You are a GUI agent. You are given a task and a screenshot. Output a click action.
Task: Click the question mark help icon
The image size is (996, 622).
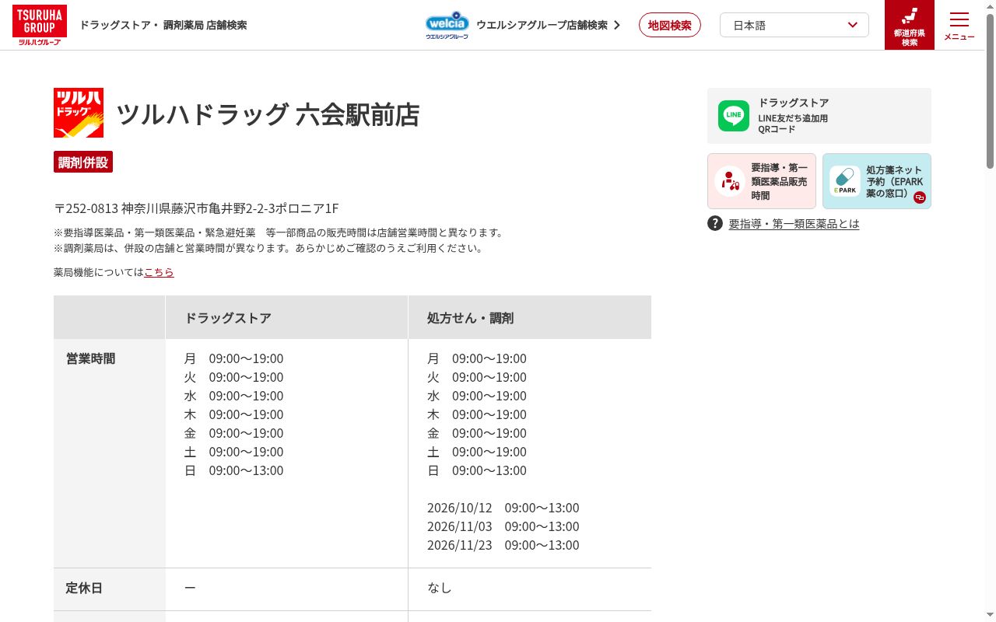click(x=715, y=223)
